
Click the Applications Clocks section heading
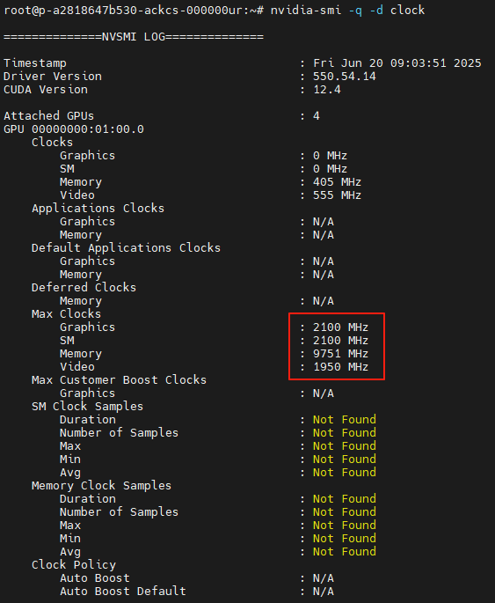click(98, 209)
